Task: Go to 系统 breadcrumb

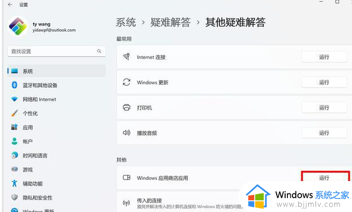Action: (126, 22)
